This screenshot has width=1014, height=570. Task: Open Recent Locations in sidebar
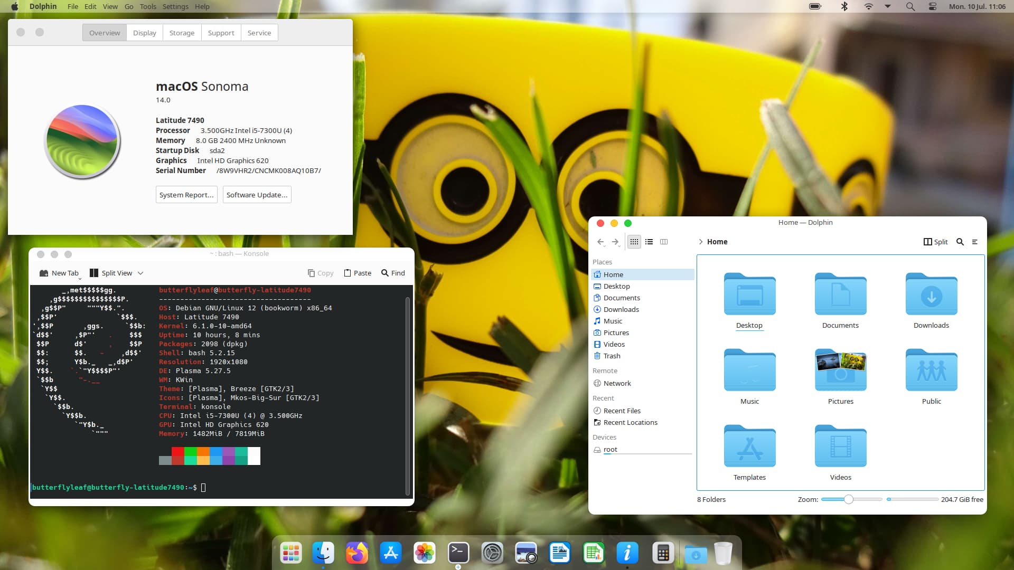pyautogui.click(x=642, y=422)
